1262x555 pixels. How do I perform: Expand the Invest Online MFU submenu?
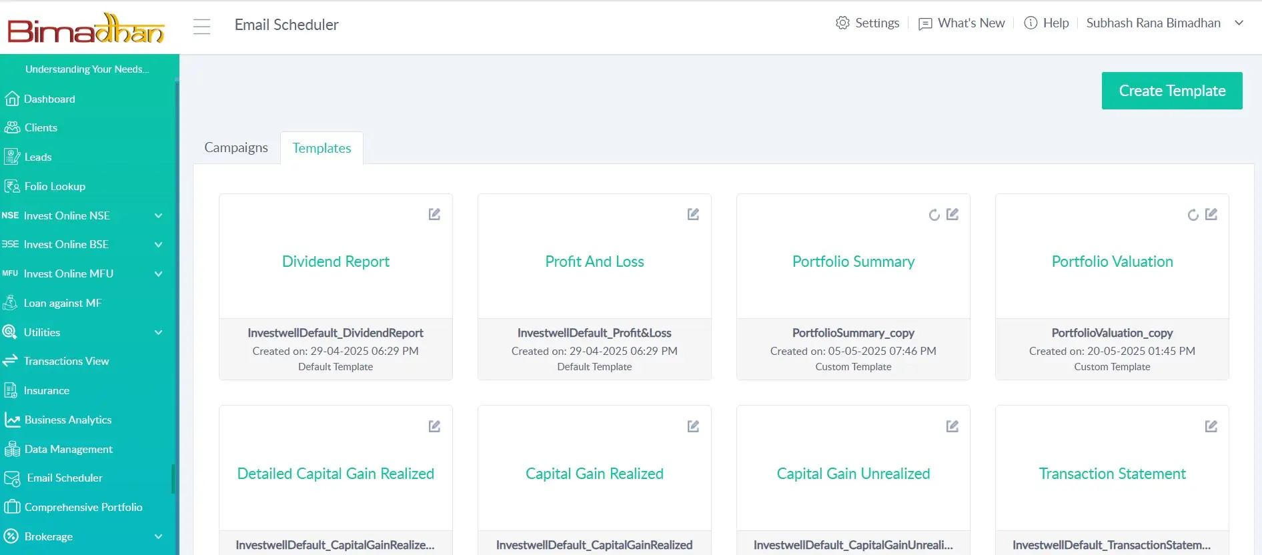pyautogui.click(x=158, y=274)
